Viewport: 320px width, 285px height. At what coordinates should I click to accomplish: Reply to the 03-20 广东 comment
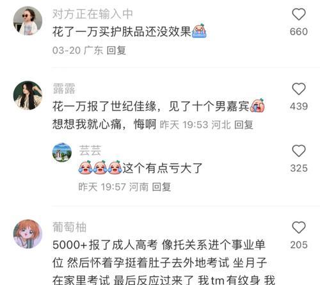coord(116,51)
